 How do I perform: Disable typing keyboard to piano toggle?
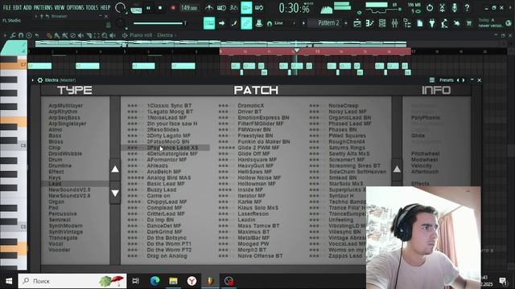pos(209,23)
